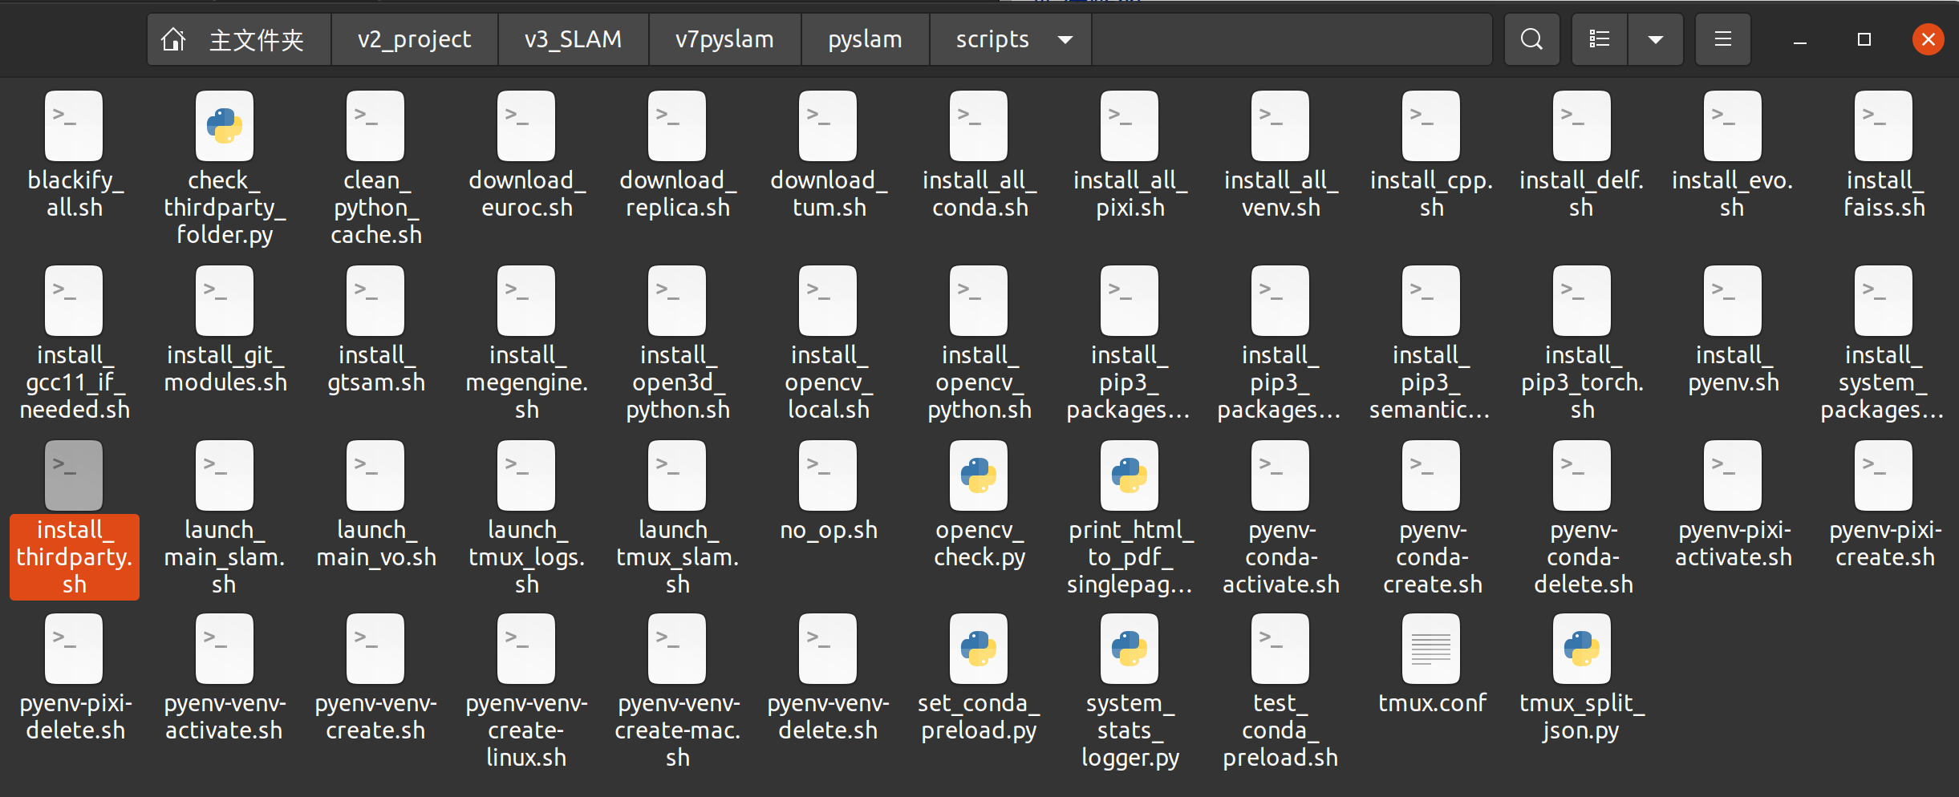The image size is (1959, 797).
Task: Select the install_git_modules.sh script icon
Action: click(225, 301)
